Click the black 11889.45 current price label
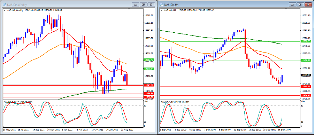 pos(306,75)
